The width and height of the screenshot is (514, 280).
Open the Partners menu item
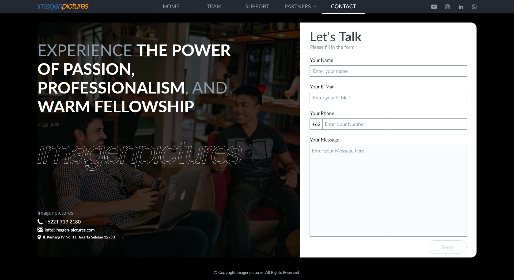[x=297, y=6]
